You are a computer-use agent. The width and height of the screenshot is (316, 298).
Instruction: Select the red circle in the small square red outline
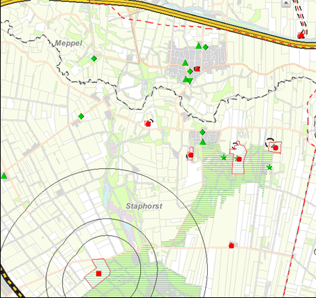click(x=276, y=148)
